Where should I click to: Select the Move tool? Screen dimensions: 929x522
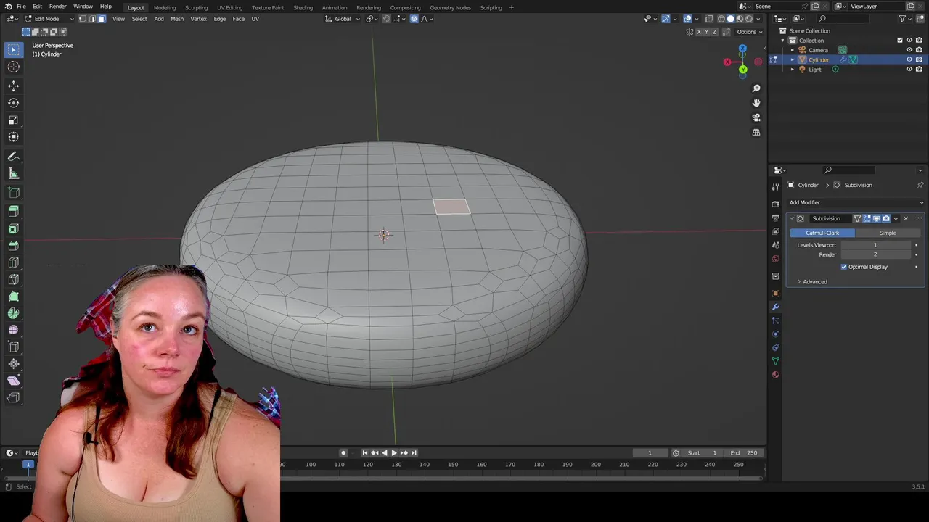(13, 86)
